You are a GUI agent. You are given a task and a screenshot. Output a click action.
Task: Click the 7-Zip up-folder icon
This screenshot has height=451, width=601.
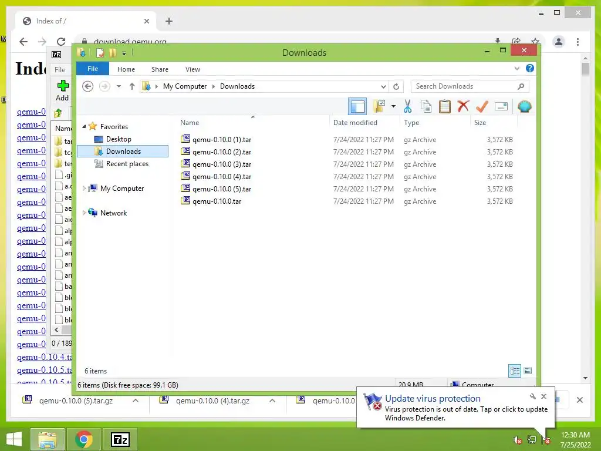point(58,113)
